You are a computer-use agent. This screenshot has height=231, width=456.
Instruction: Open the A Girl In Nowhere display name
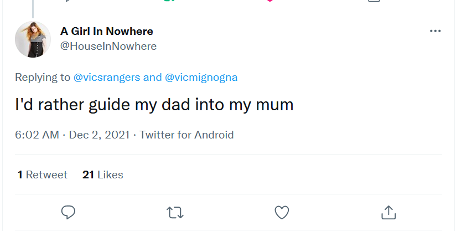(x=106, y=31)
